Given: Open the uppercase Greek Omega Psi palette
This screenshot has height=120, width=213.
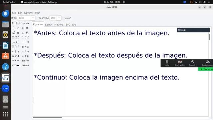Looking at the screenshot, I should [x=16, y=56].
